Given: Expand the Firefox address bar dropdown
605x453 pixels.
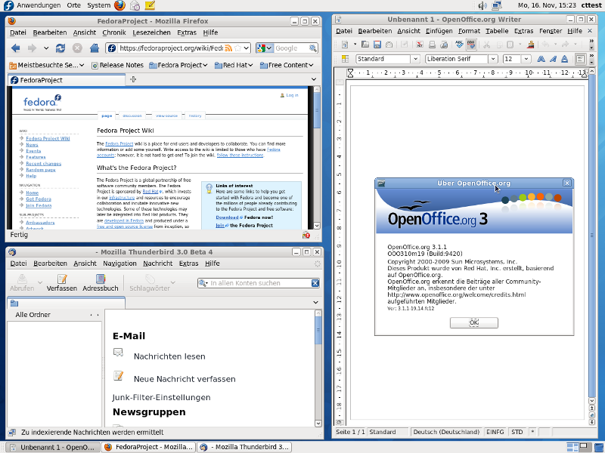Looking at the screenshot, I should [247, 48].
